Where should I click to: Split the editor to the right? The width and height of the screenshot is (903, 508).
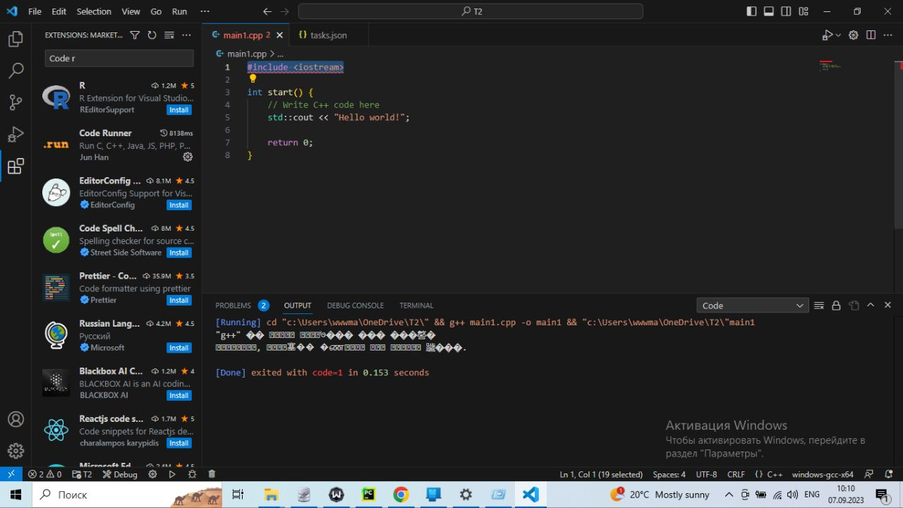click(871, 35)
